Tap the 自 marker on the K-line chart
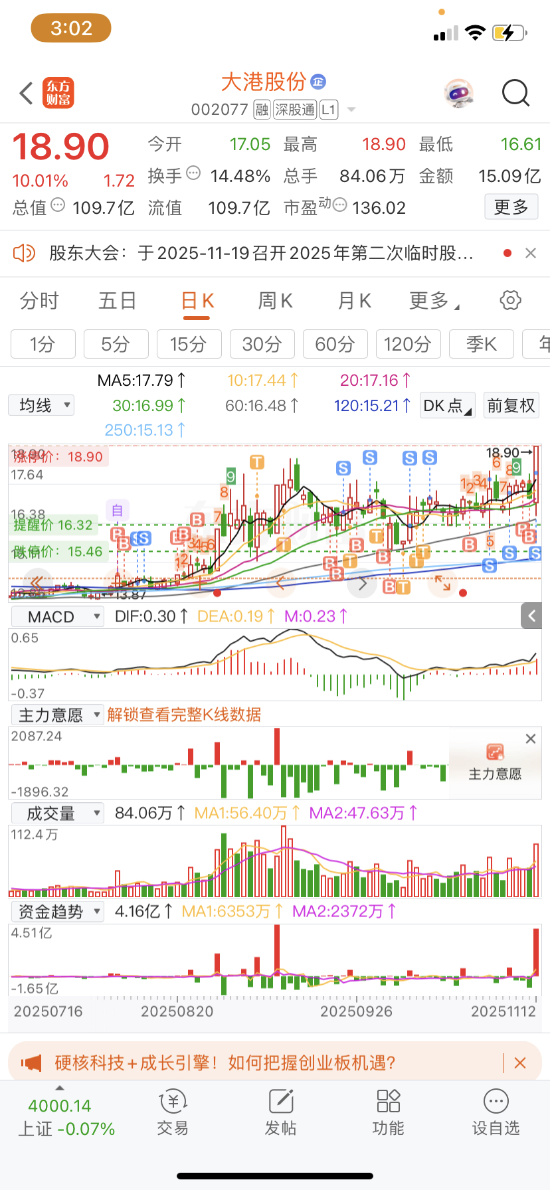The width and height of the screenshot is (550, 1190). coord(118,510)
